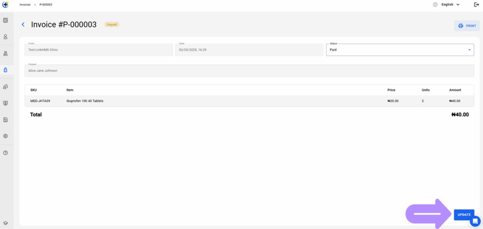Click the Date field 02/05/2025, 16:29
483x229 pixels.
[x=249, y=50]
